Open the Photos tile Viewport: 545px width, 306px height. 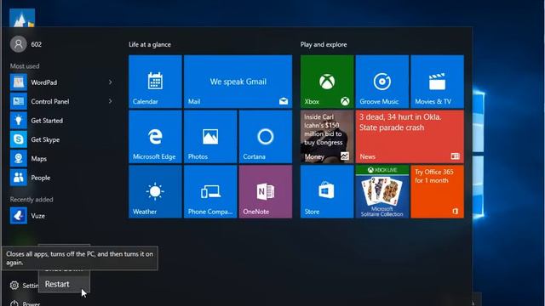(210, 137)
